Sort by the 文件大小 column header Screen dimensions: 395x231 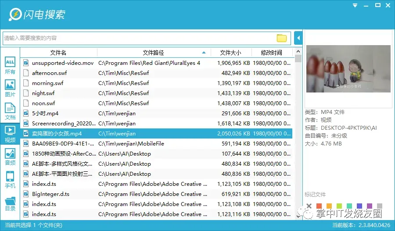coord(231,53)
